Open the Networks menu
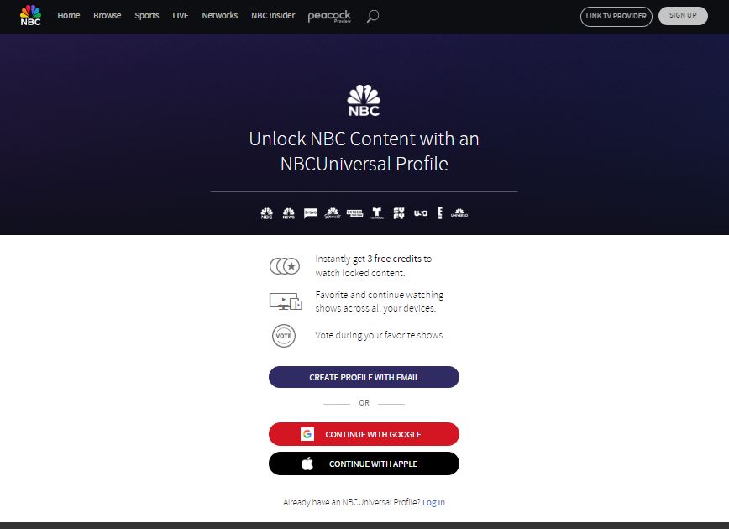This screenshot has width=729, height=529. [x=219, y=15]
